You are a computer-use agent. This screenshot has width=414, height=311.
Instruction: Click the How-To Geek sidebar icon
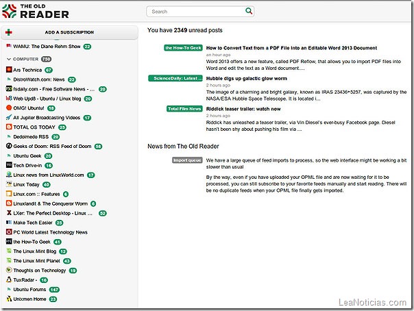[9, 241]
